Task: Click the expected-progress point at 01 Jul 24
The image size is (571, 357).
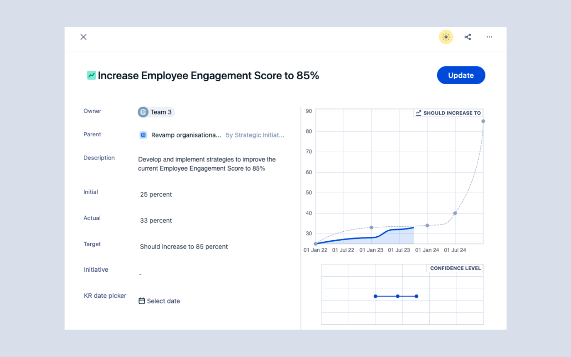Action: [455, 213]
